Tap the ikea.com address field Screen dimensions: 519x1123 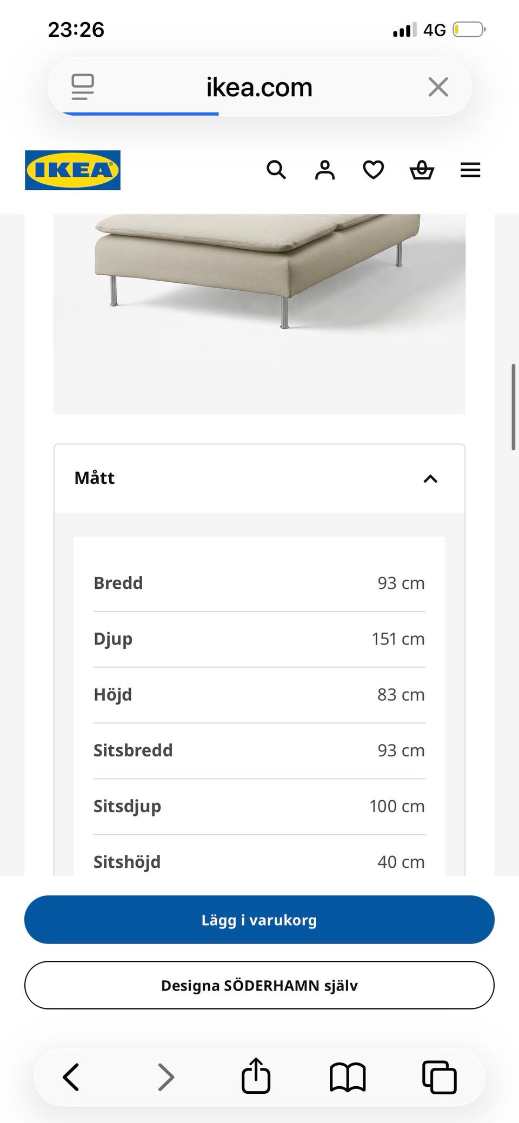259,87
